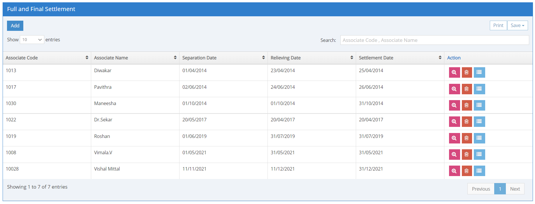This screenshot has height=204, width=535.
Task: Click the trash icon for associate 1013
Action: [467, 72]
